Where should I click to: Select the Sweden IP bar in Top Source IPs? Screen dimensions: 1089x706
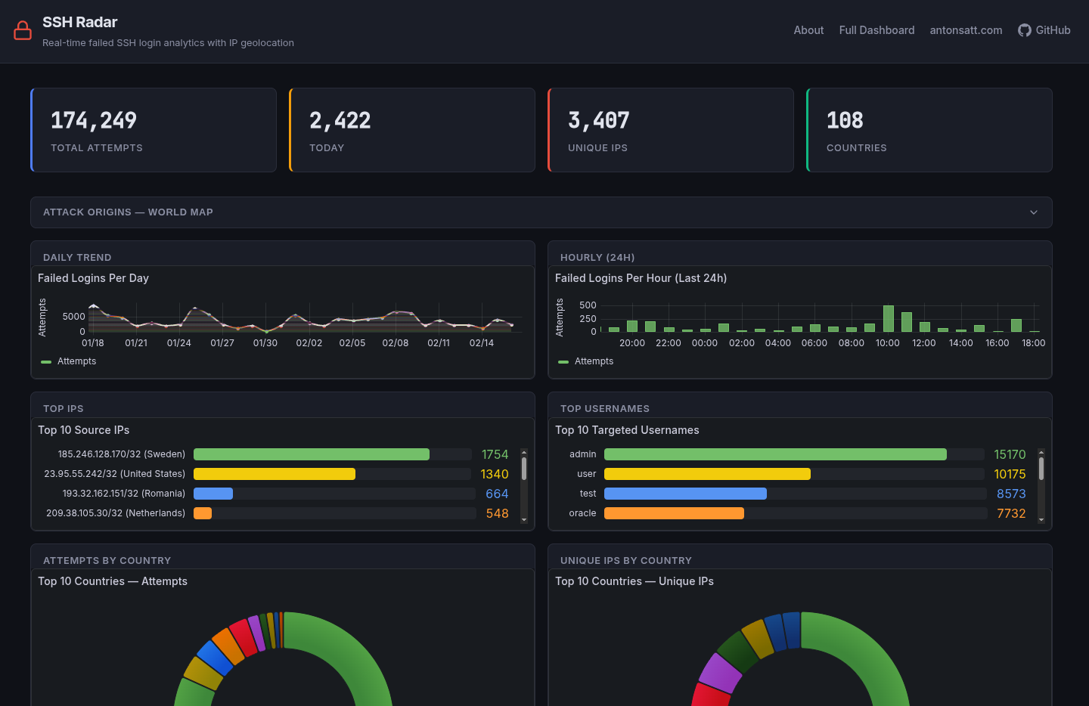310,454
